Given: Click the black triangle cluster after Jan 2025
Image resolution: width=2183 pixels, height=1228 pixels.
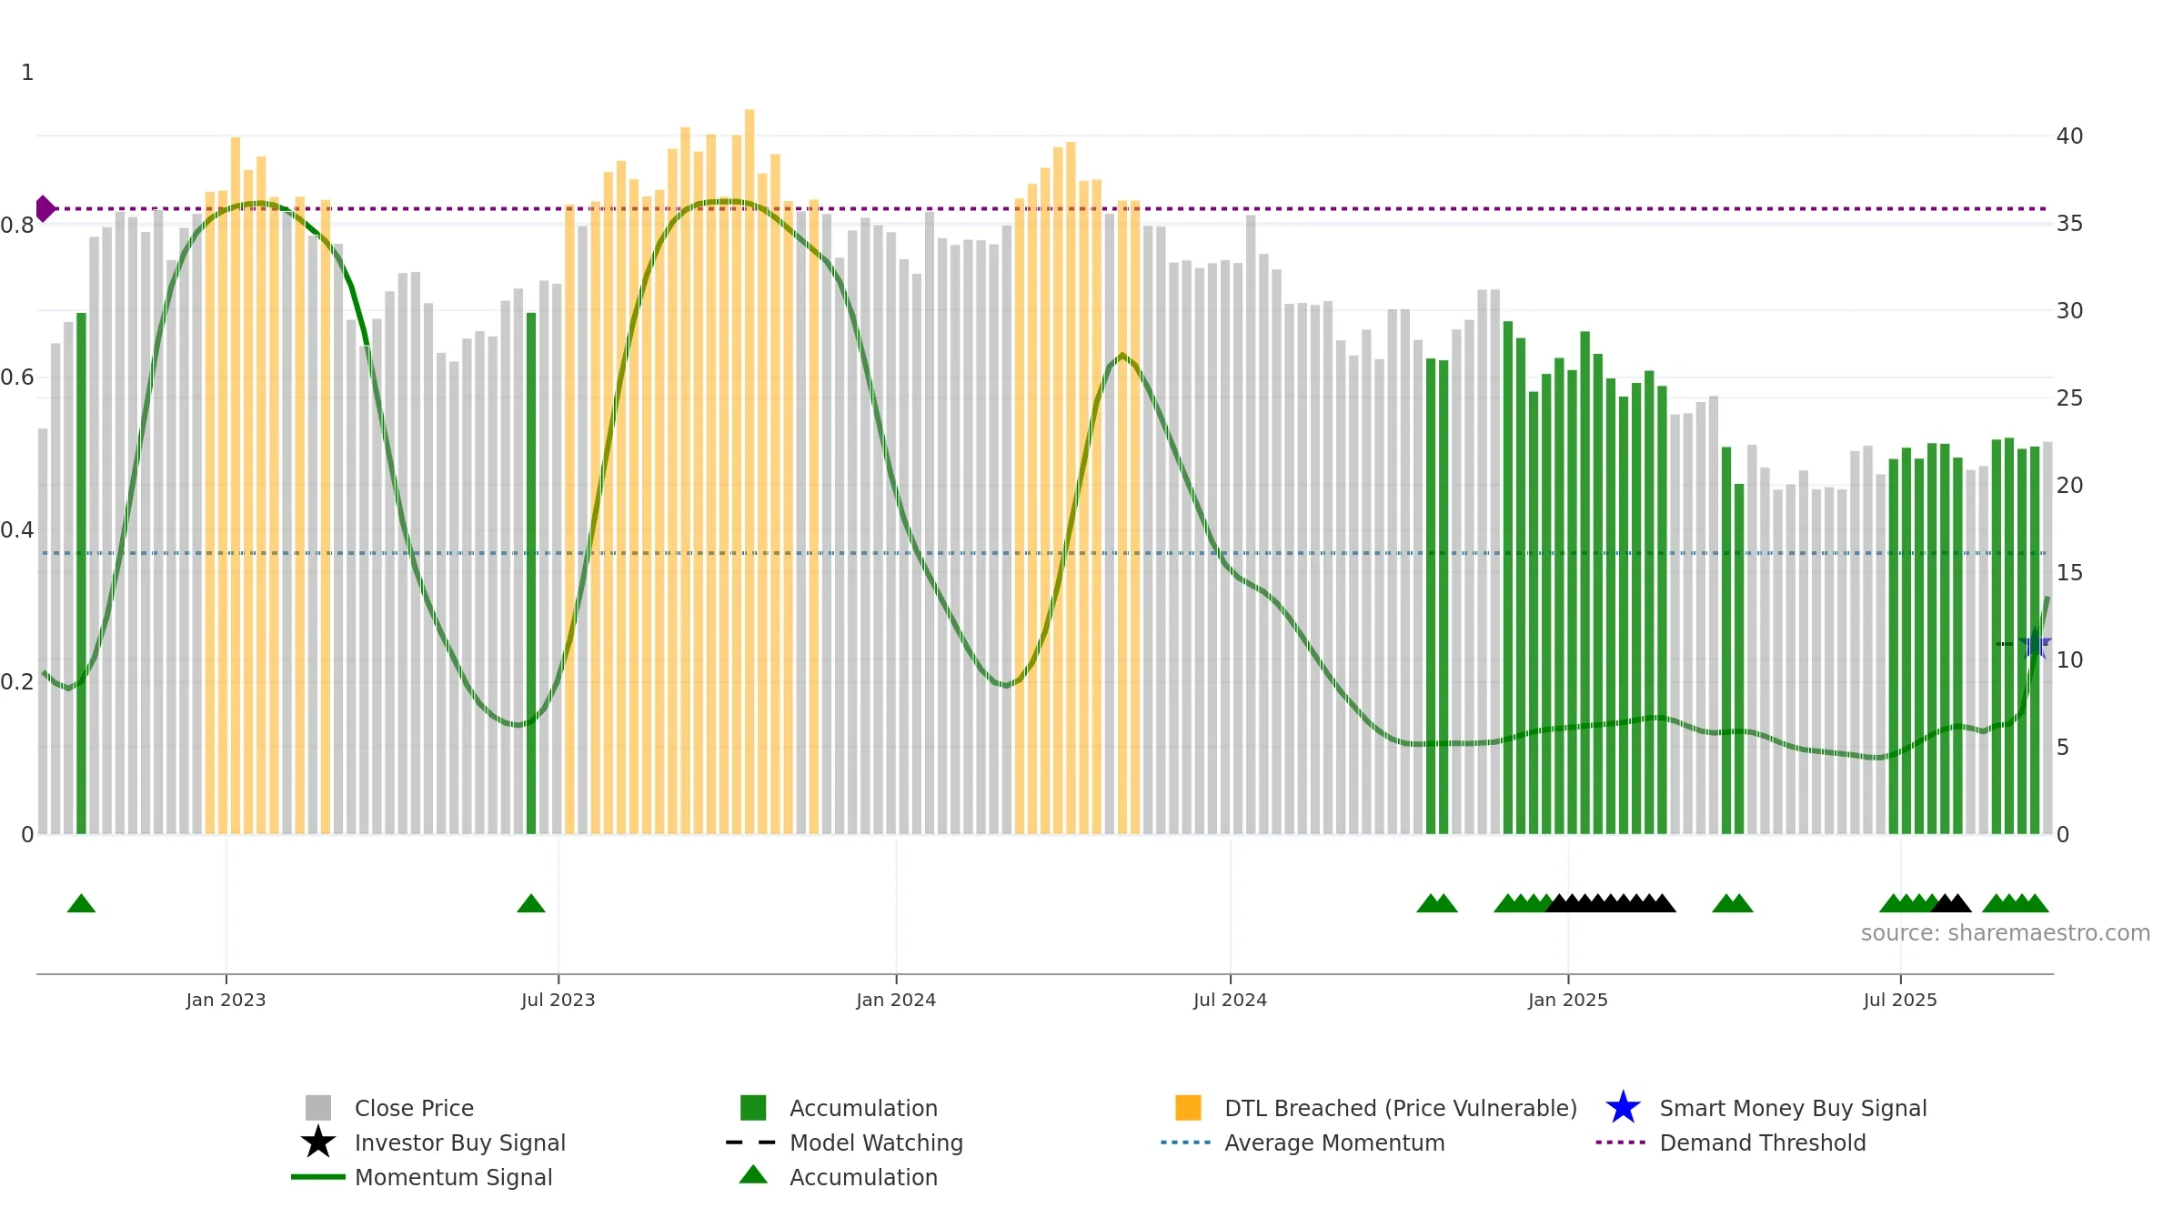Looking at the screenshot, I should click(x=1611, y=903).
